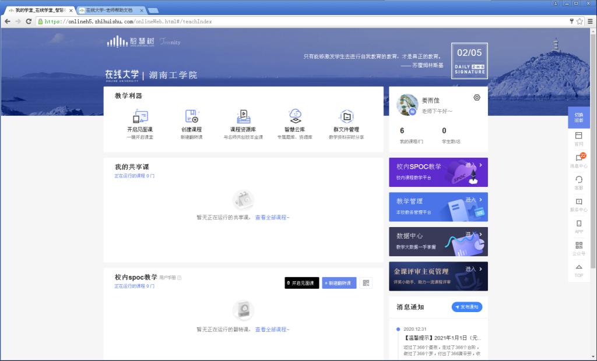Image resolution: width=597 pixels, height=361 pixels.
Task: Click the 智慧云库 cloud icon
Action: (x=294, y=116)
